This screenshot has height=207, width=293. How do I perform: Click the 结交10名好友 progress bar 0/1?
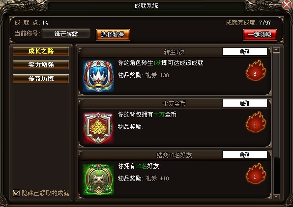(245, 155)
